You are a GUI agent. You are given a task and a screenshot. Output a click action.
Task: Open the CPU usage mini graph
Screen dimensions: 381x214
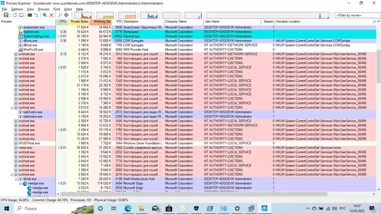tap(83, 15)
